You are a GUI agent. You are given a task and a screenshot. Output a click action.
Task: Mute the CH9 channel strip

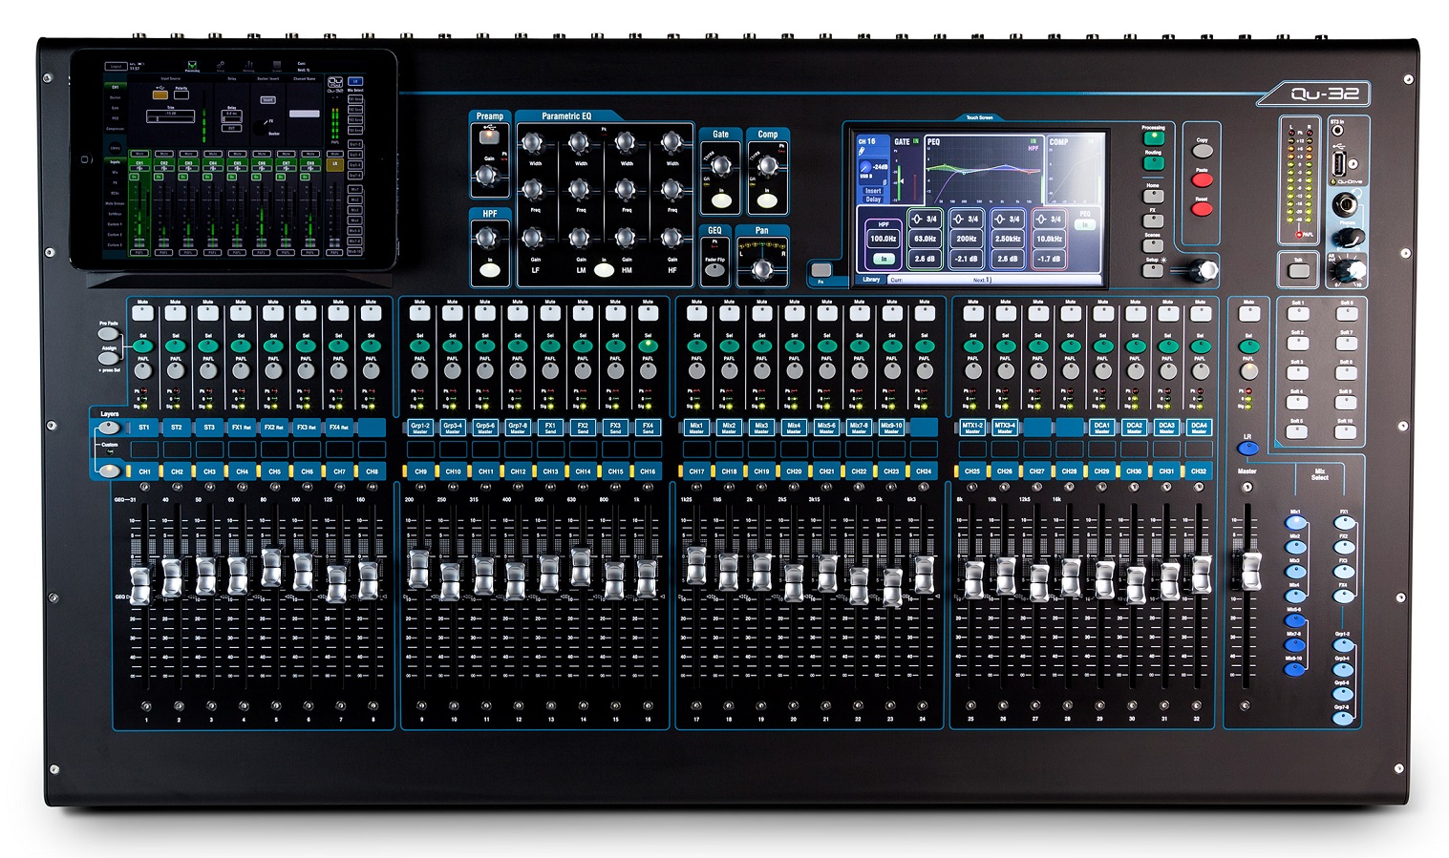[419, 312]
